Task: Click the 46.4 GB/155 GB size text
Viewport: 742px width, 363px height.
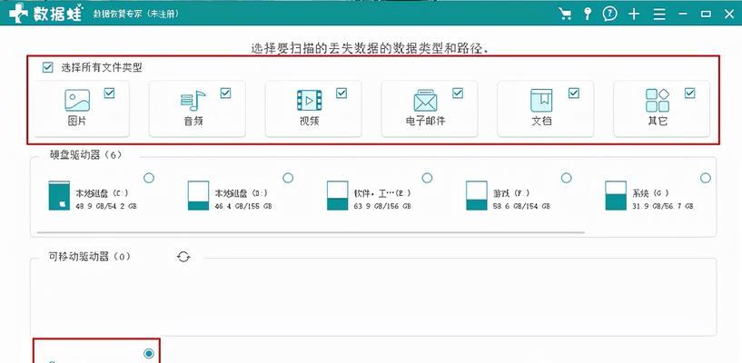Action: (x=243, y=207)
